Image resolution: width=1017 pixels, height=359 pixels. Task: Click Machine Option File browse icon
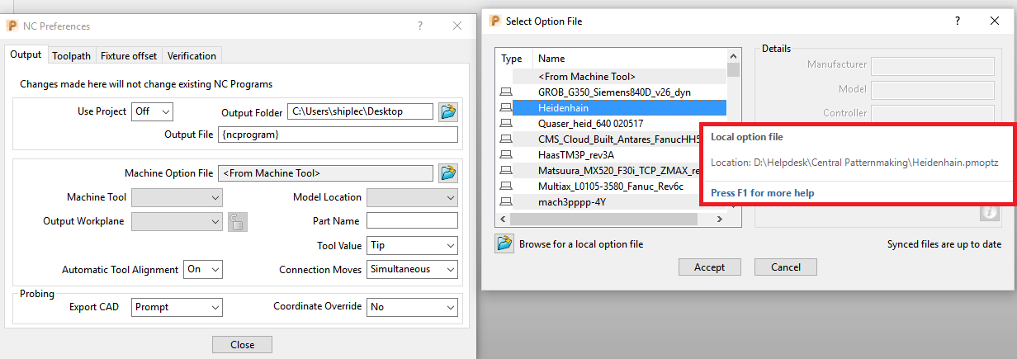click(x=448, y=172)
